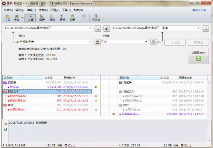Click the right 名称(N) column header

[x=138, y=78]
